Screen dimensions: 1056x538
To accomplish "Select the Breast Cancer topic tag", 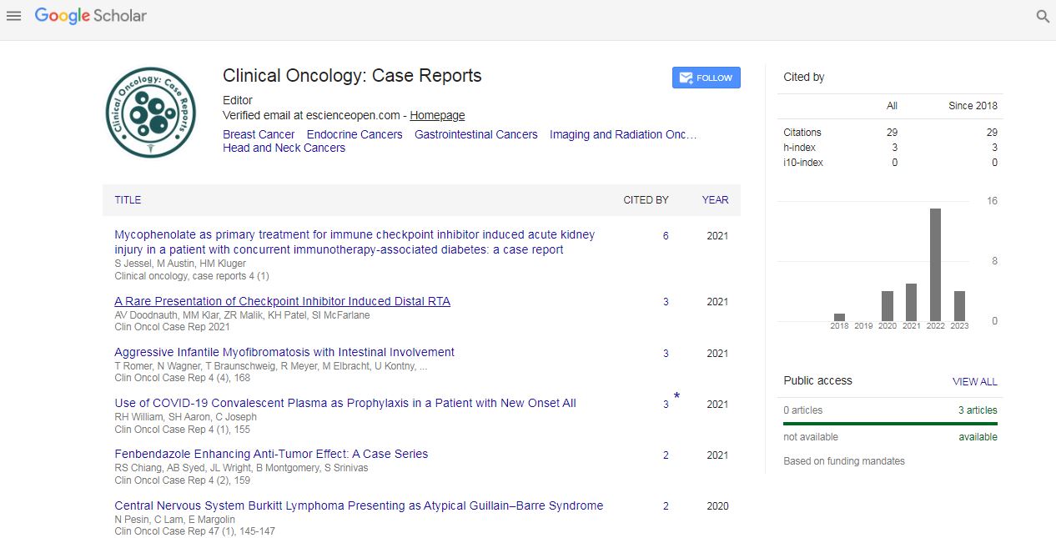I will (259, 134).
